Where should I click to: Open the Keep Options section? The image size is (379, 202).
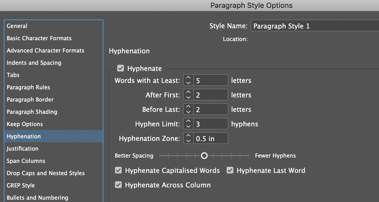[x=25, y=124]
